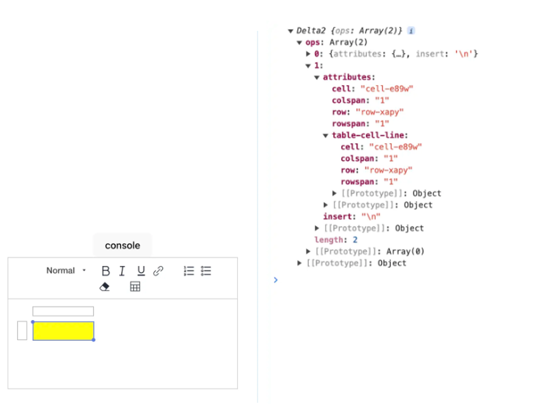Expand Prototype Object under attributes

tap(326, 205)
